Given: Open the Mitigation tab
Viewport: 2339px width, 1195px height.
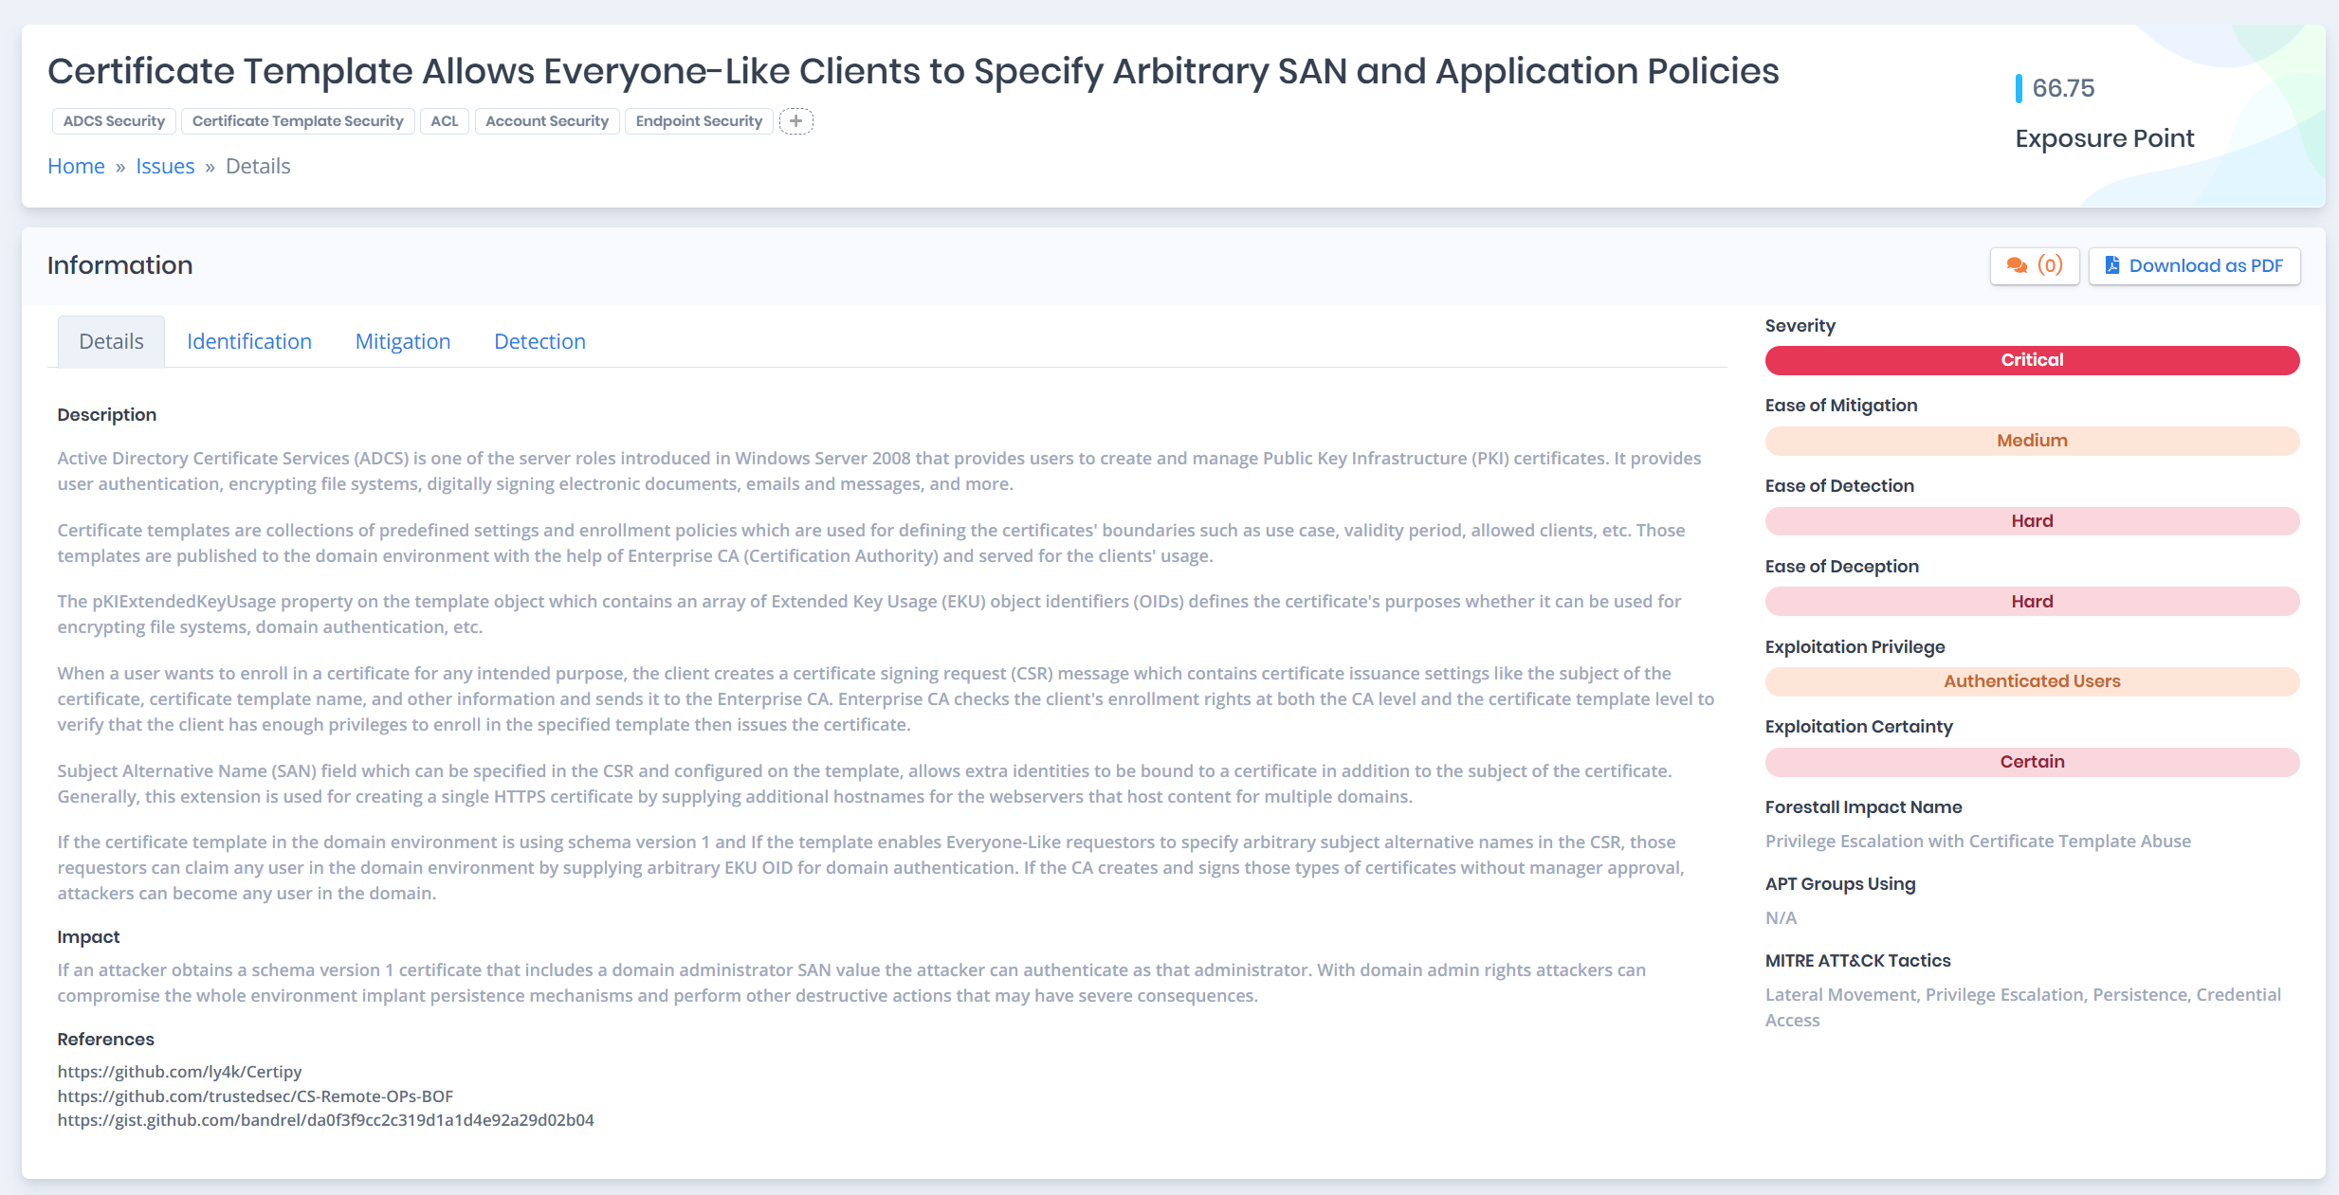Looking at the screenshot, I should [x=402, y=341].
